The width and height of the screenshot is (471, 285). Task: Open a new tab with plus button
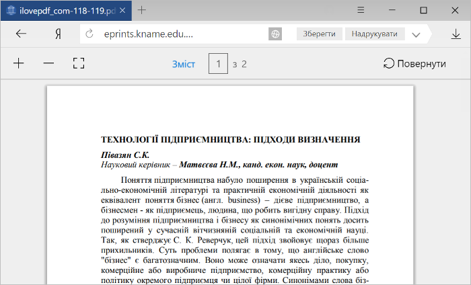point(142,10)
